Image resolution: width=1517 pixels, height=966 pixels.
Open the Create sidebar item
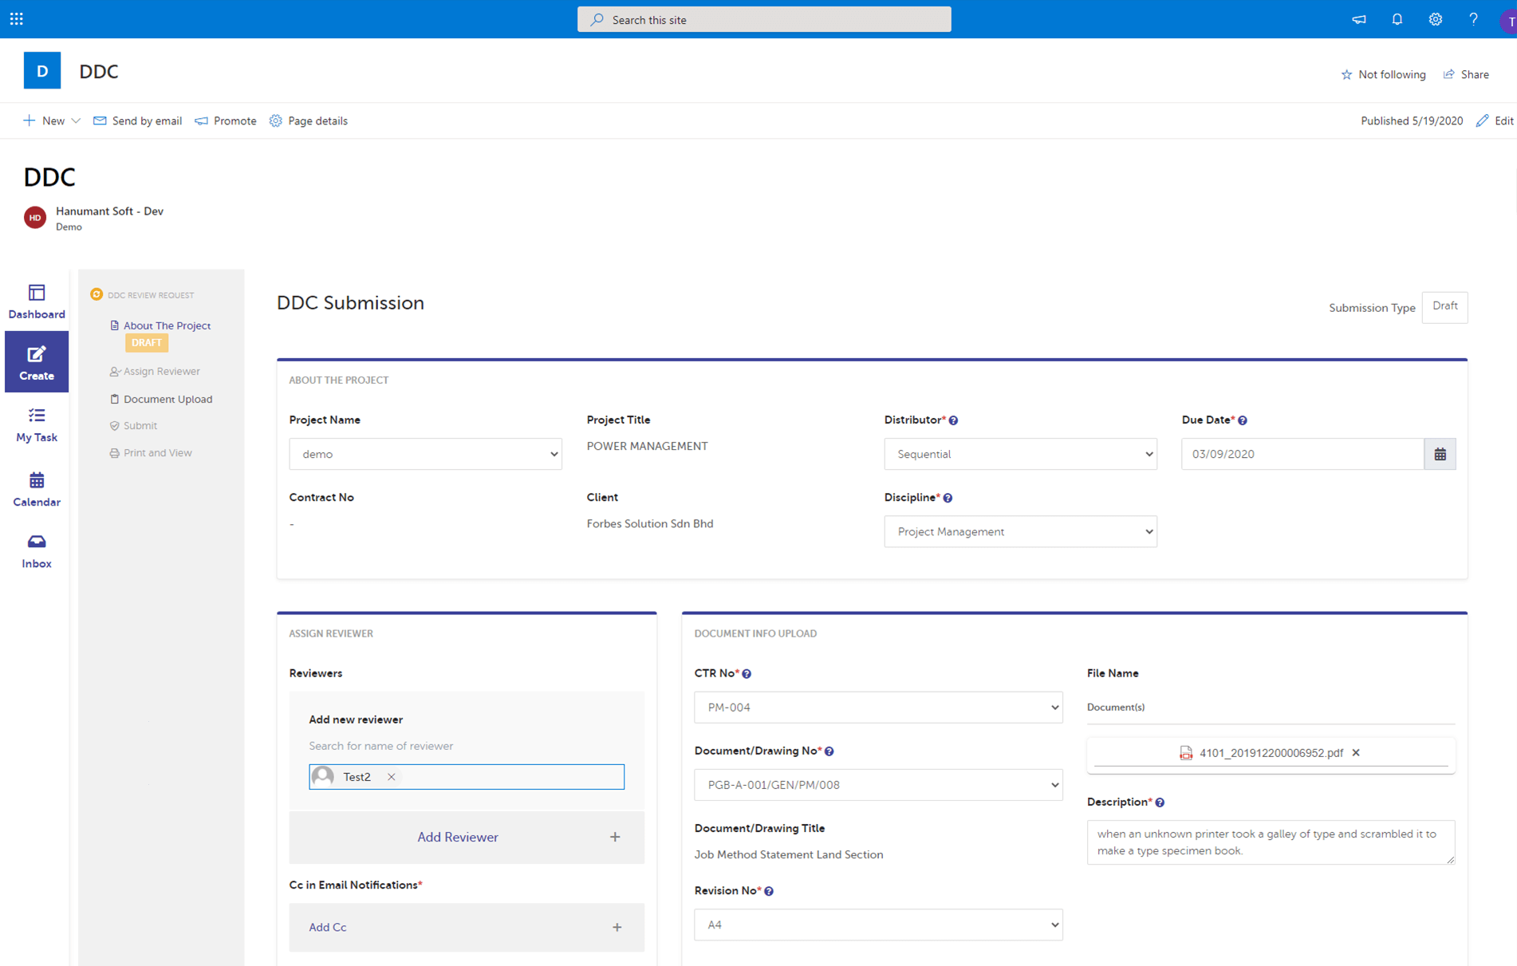[x=37, y=362]
